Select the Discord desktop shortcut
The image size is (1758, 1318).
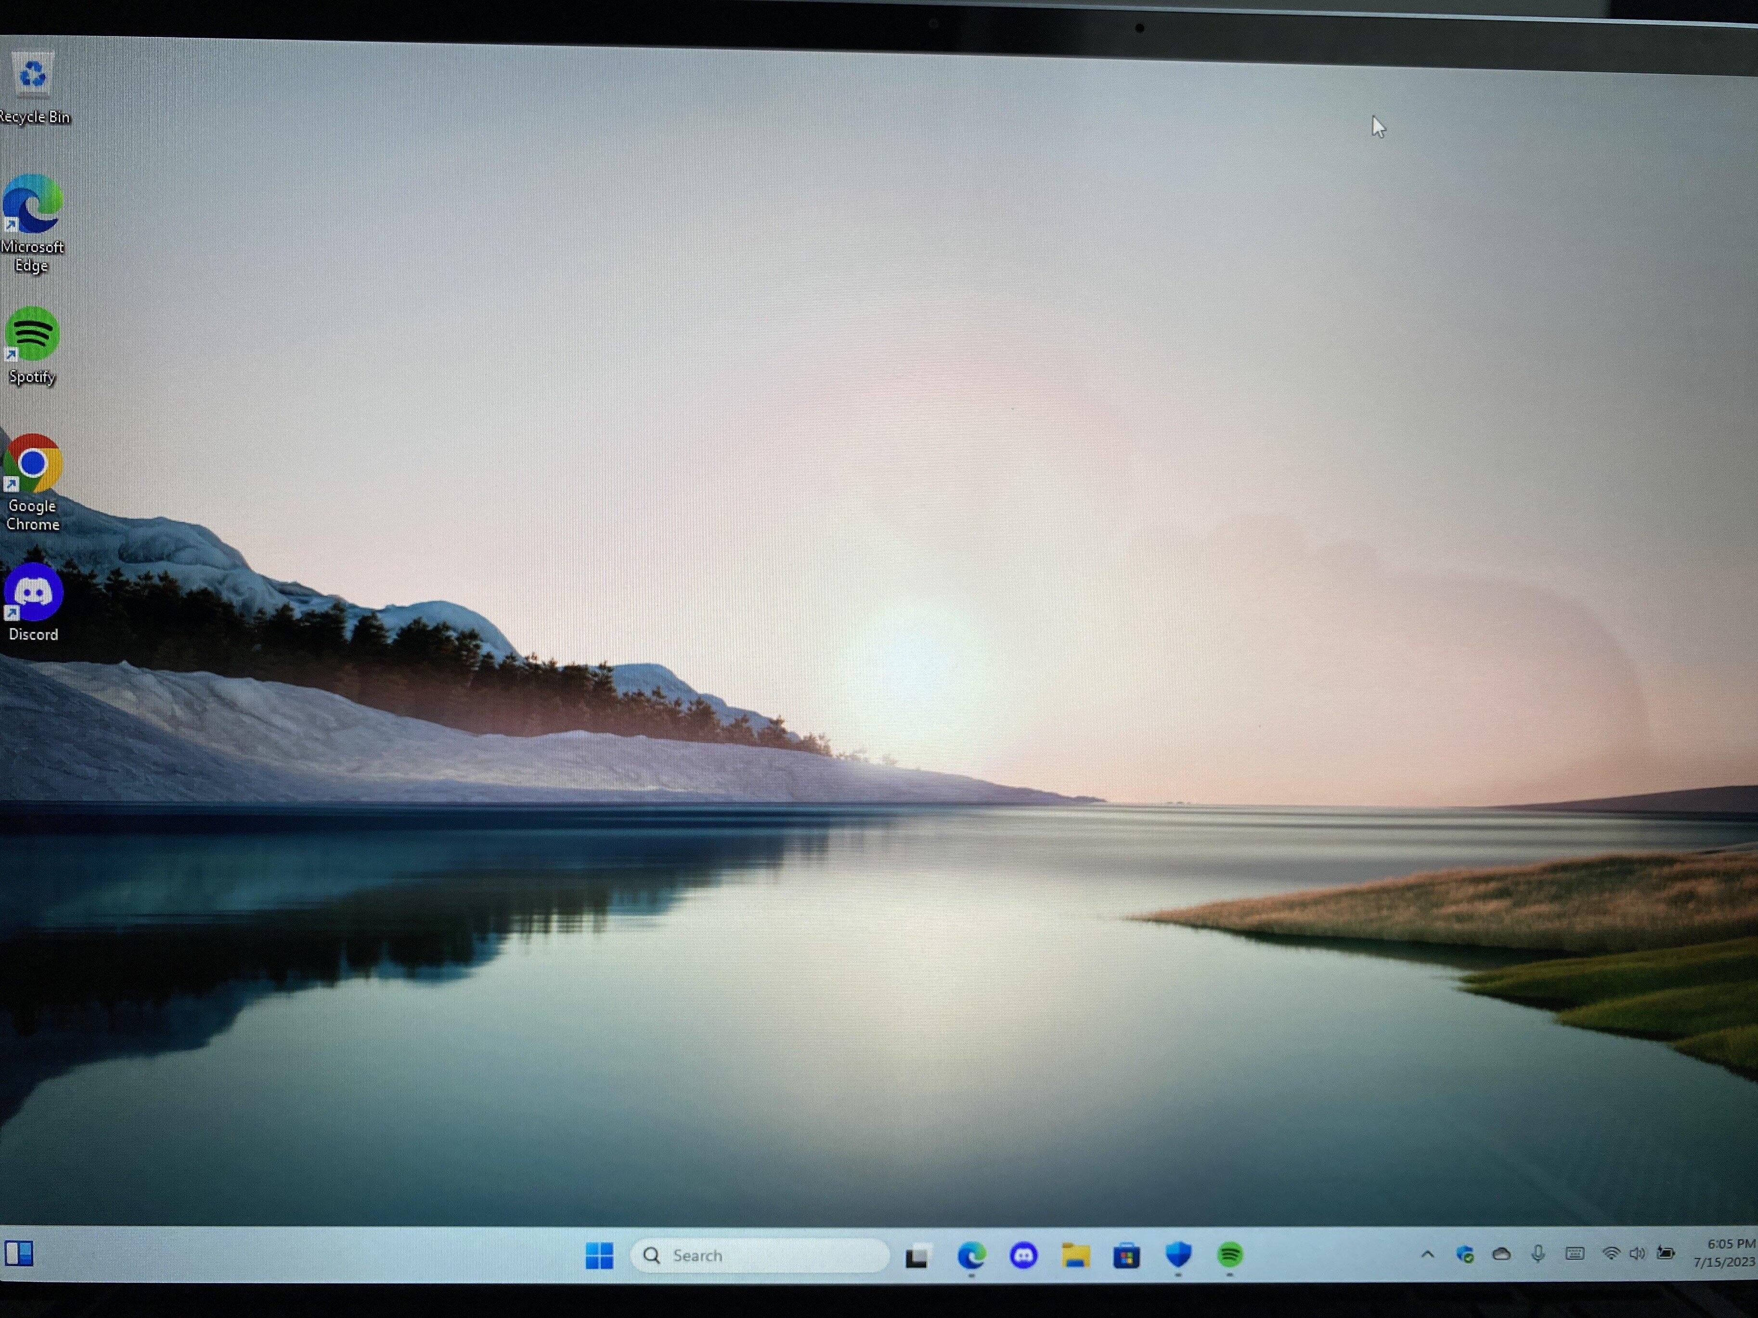tap(33, 593)
